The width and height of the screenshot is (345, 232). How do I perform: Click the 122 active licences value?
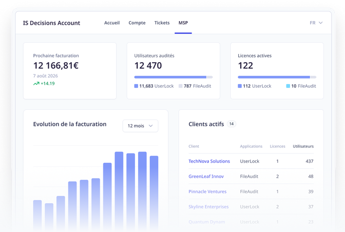245,66
